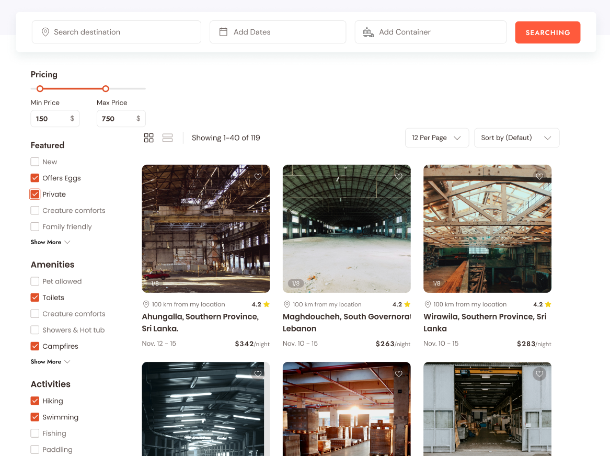Click the dollar sign in Max Price field
This screenshot has height=456, width=610.
pyautogui.click(x=138, y=118)
